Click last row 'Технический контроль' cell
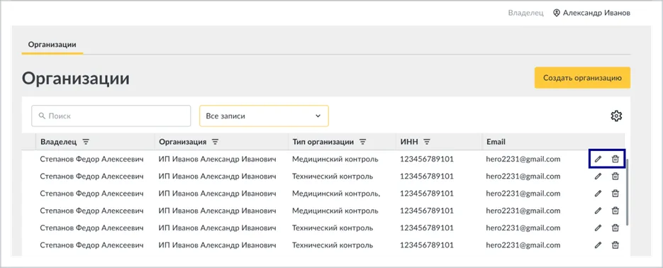 [333, 245]
